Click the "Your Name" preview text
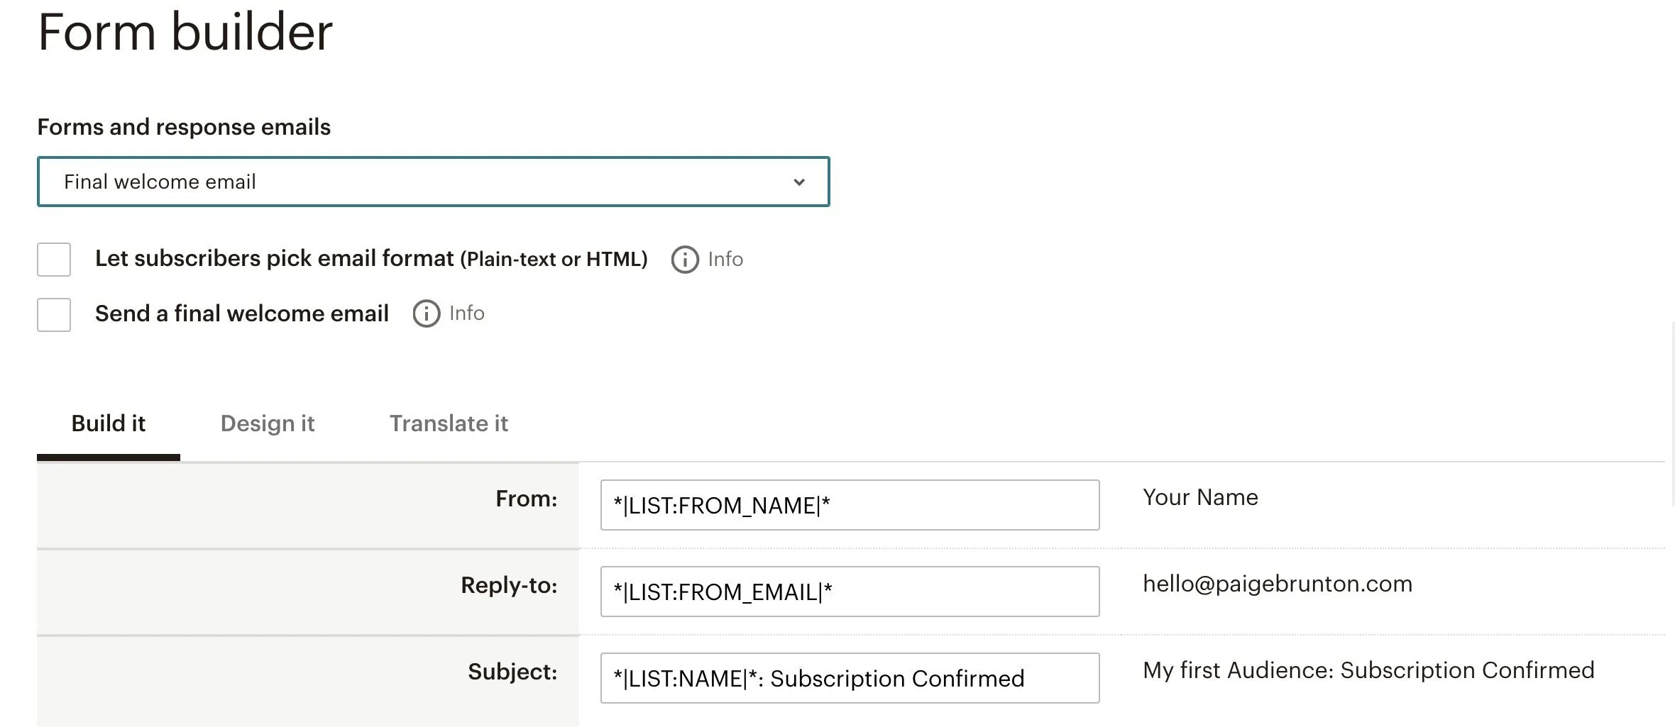Viewport: 1675px width, 727px height. coord(1199,497)
